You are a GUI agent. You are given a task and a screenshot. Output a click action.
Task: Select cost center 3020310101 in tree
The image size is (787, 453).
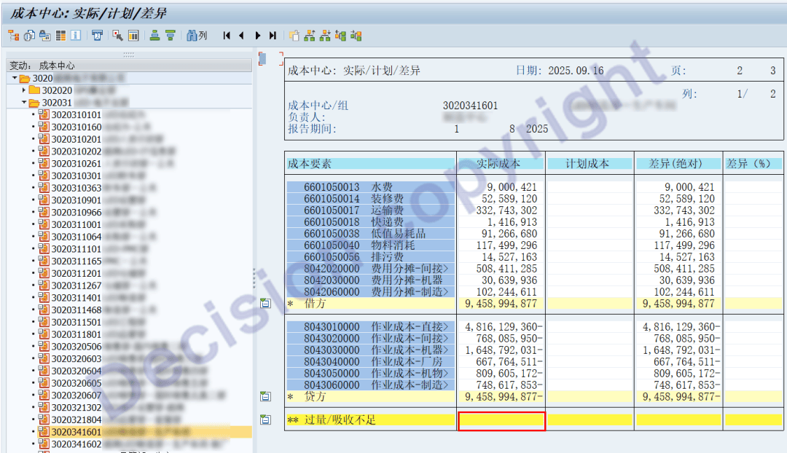pos(76,114)
